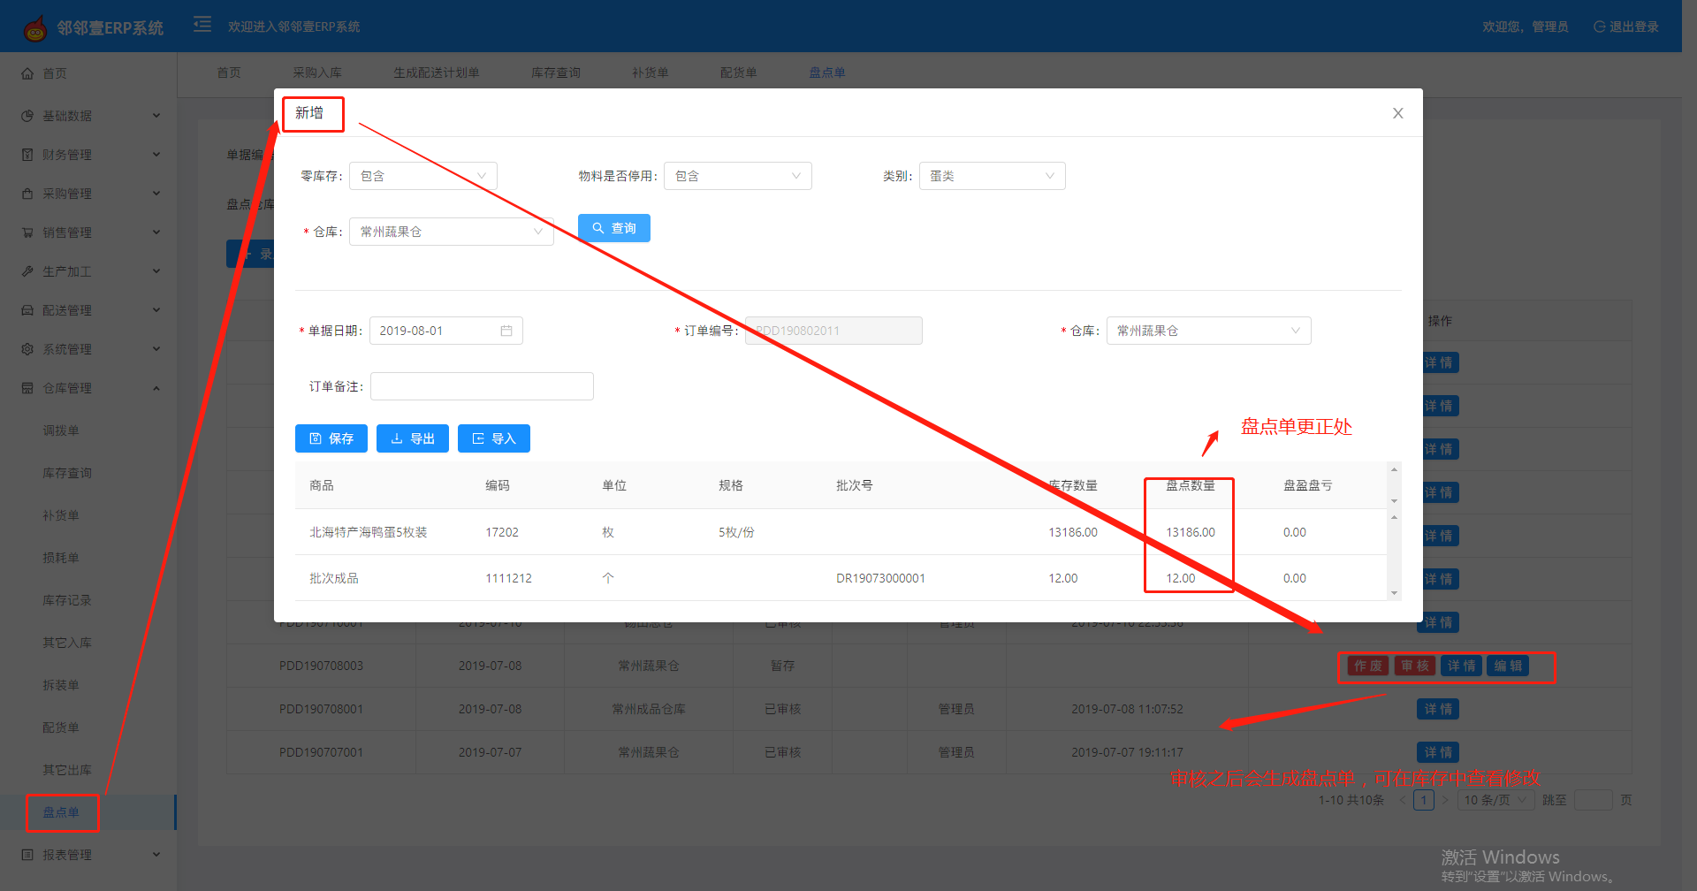Open 拆装单 in the sidebar
The height and width of the screenshot is (891, 1697).
click(x=61, y=685)
